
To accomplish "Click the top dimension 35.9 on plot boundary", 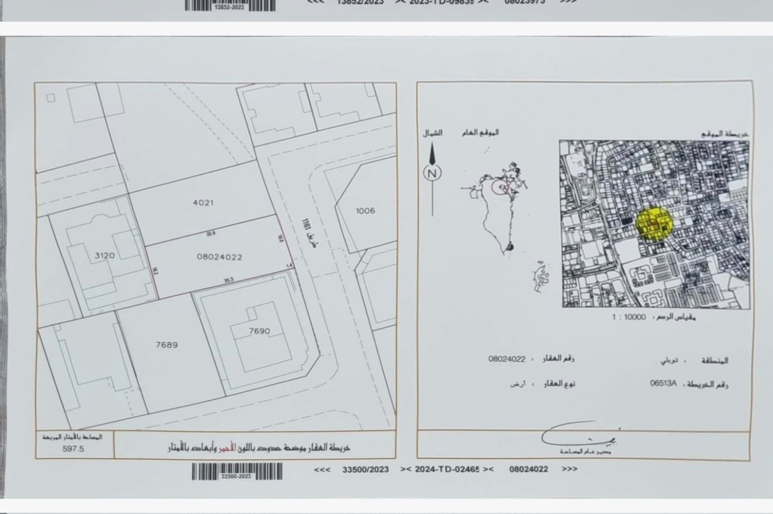I will pyautogui.click(x=211, y=233).
